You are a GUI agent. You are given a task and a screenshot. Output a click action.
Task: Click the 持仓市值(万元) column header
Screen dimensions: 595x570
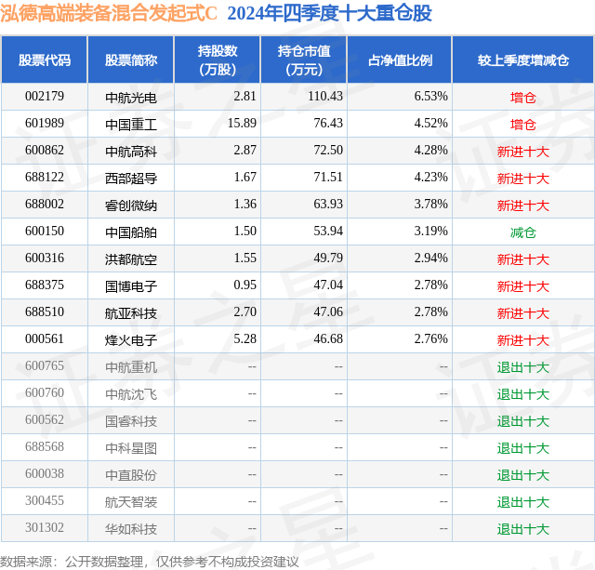pos(304,60)
